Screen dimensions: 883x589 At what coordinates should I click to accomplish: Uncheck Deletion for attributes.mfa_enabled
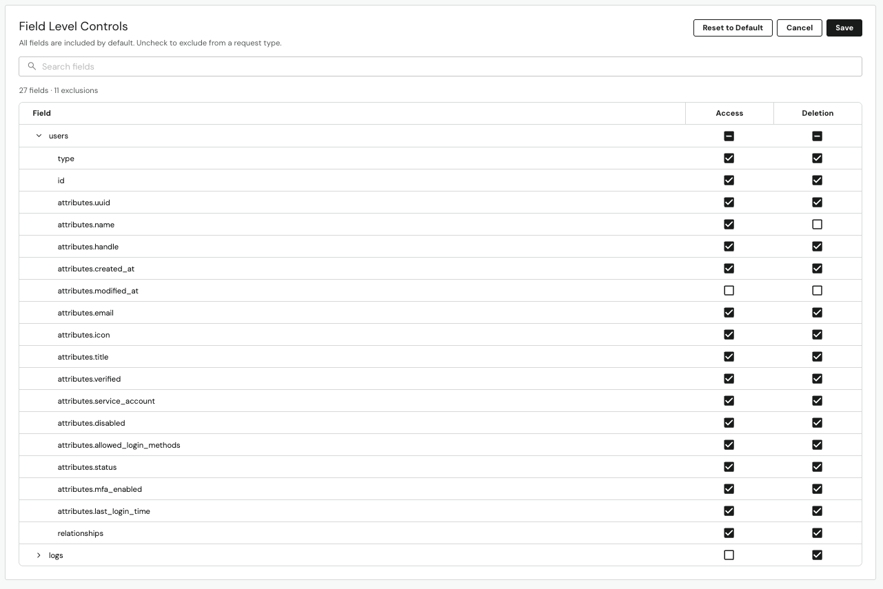coord(818,489)
